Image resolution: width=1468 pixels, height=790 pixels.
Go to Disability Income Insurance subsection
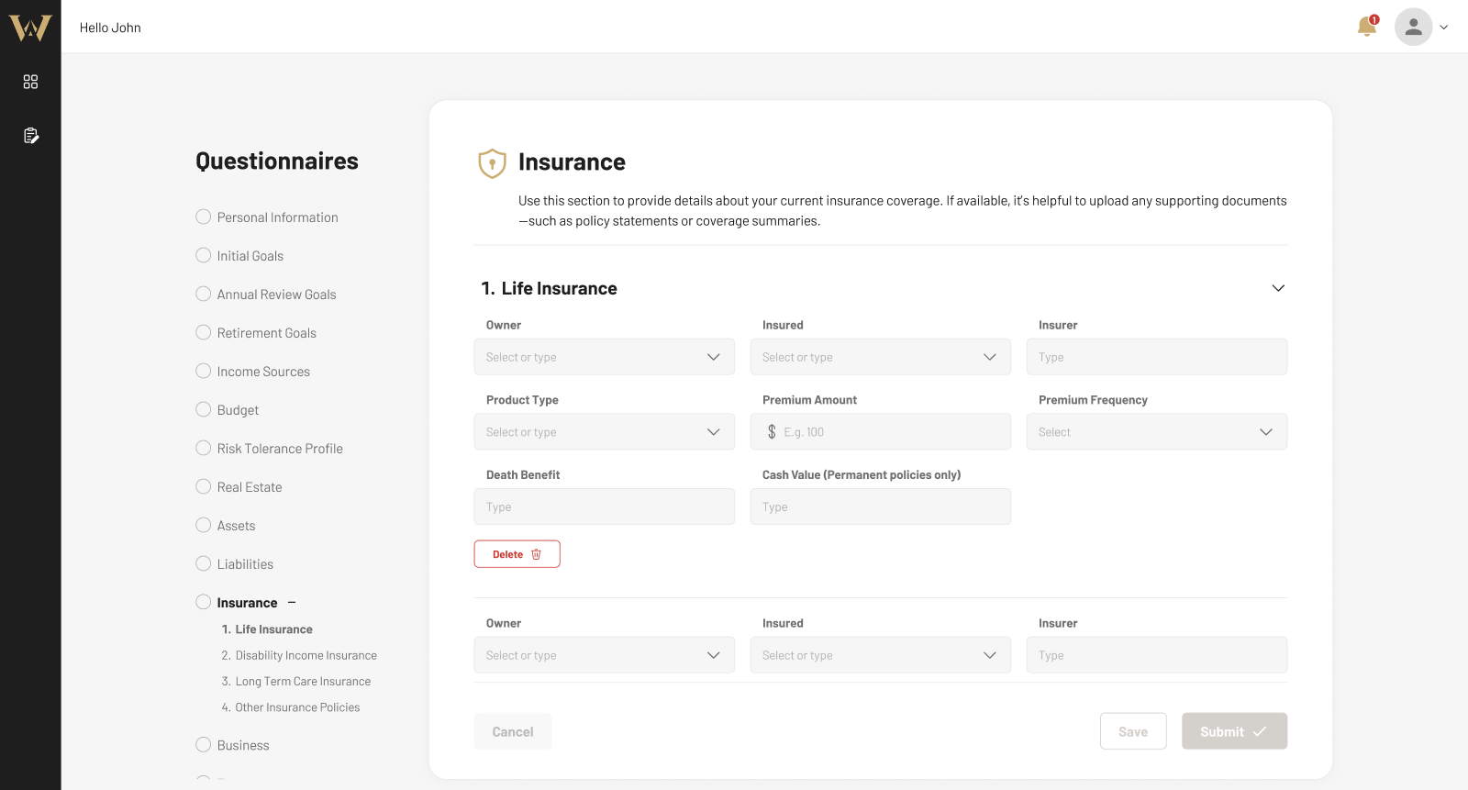[299, 655]
